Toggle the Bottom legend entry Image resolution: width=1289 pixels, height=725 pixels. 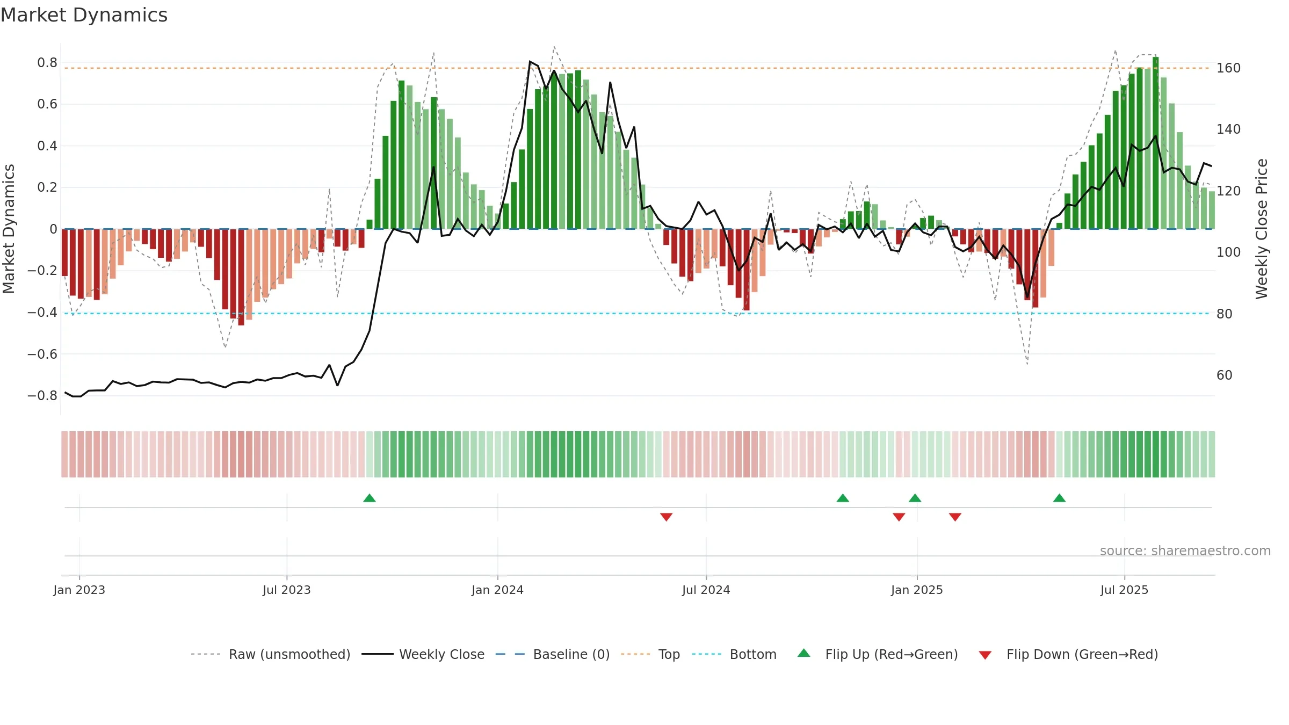click(x=734, y=654)
